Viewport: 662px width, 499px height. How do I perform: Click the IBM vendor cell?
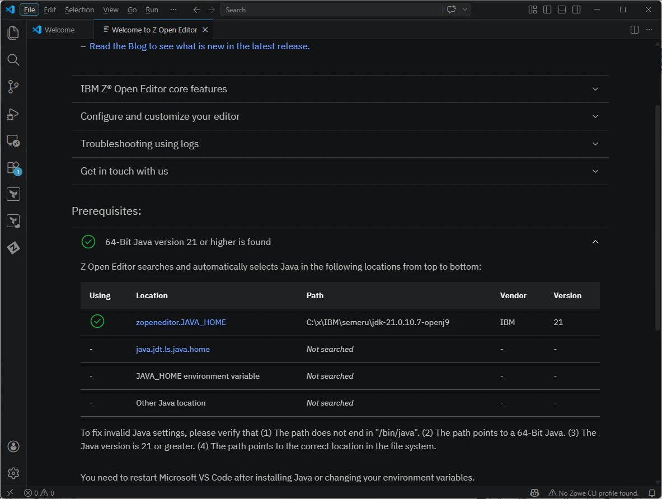[x=508, y=322]
